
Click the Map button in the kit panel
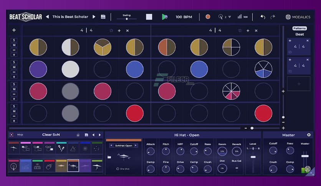click(20, 135)
